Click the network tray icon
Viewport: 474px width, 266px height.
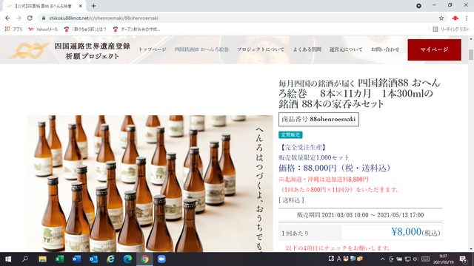click(x=407, y=259)
